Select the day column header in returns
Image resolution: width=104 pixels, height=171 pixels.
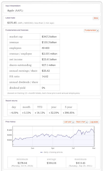(14, 107)
